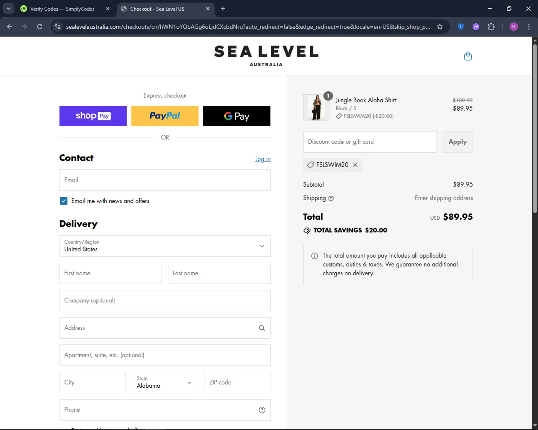Remove the FSLSWIM20 discount code
The image size is (538, 430).
tap(355, 165)
